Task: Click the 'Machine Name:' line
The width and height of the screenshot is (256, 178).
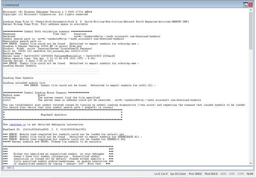Action: 12,54
